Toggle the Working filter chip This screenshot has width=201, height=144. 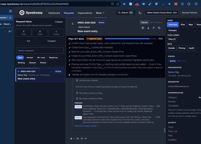coord(21,63)
